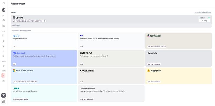Open the members icon below CORE
This screenshot has height=106, width=215.
(x=4, y=81)
